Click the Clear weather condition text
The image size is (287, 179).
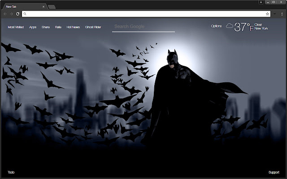(x=258, y=25)
